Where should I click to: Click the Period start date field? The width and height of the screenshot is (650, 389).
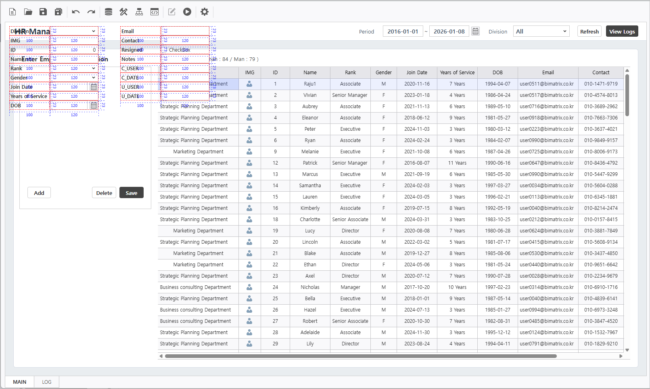tap(403, 31)
